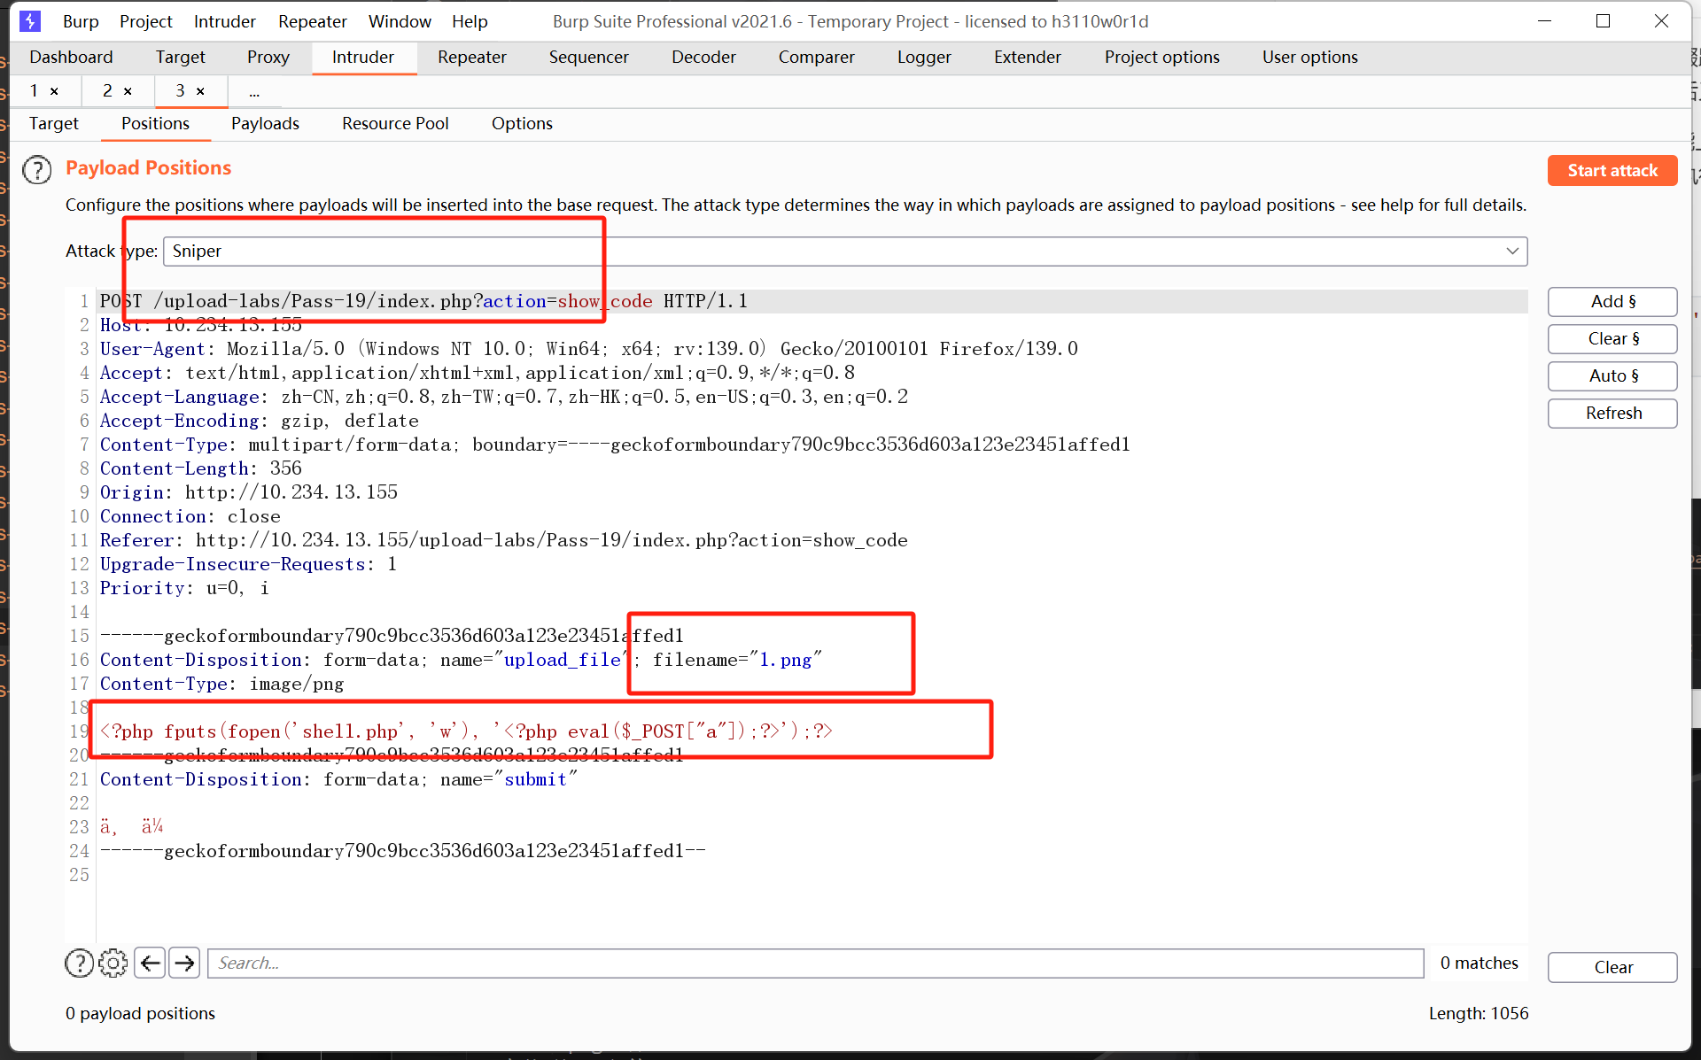Open search settings gear icon

[x=113, y=963]
